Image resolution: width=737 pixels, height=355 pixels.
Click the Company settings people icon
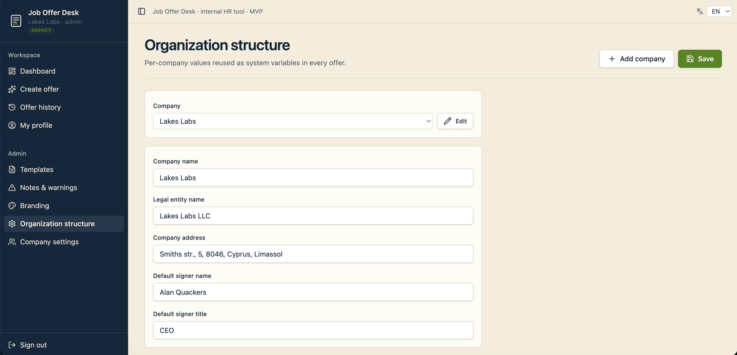12,242
